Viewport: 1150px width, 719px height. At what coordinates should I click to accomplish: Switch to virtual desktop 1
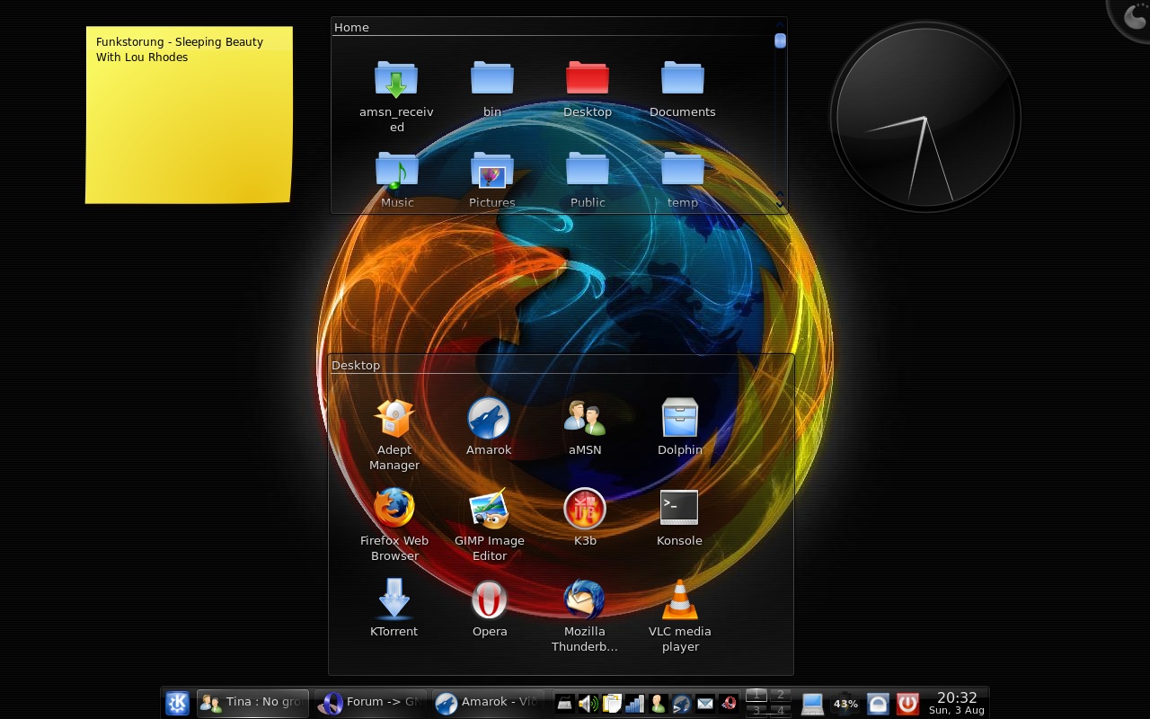(756, 696)
